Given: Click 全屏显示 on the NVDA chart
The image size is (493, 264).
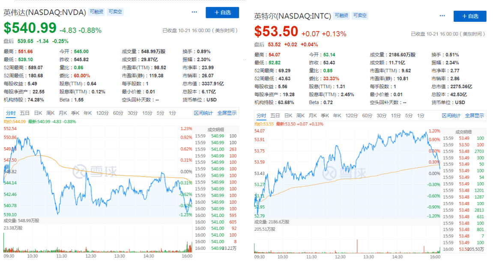Looking at the screenshot, I should (x=227, y=113).
